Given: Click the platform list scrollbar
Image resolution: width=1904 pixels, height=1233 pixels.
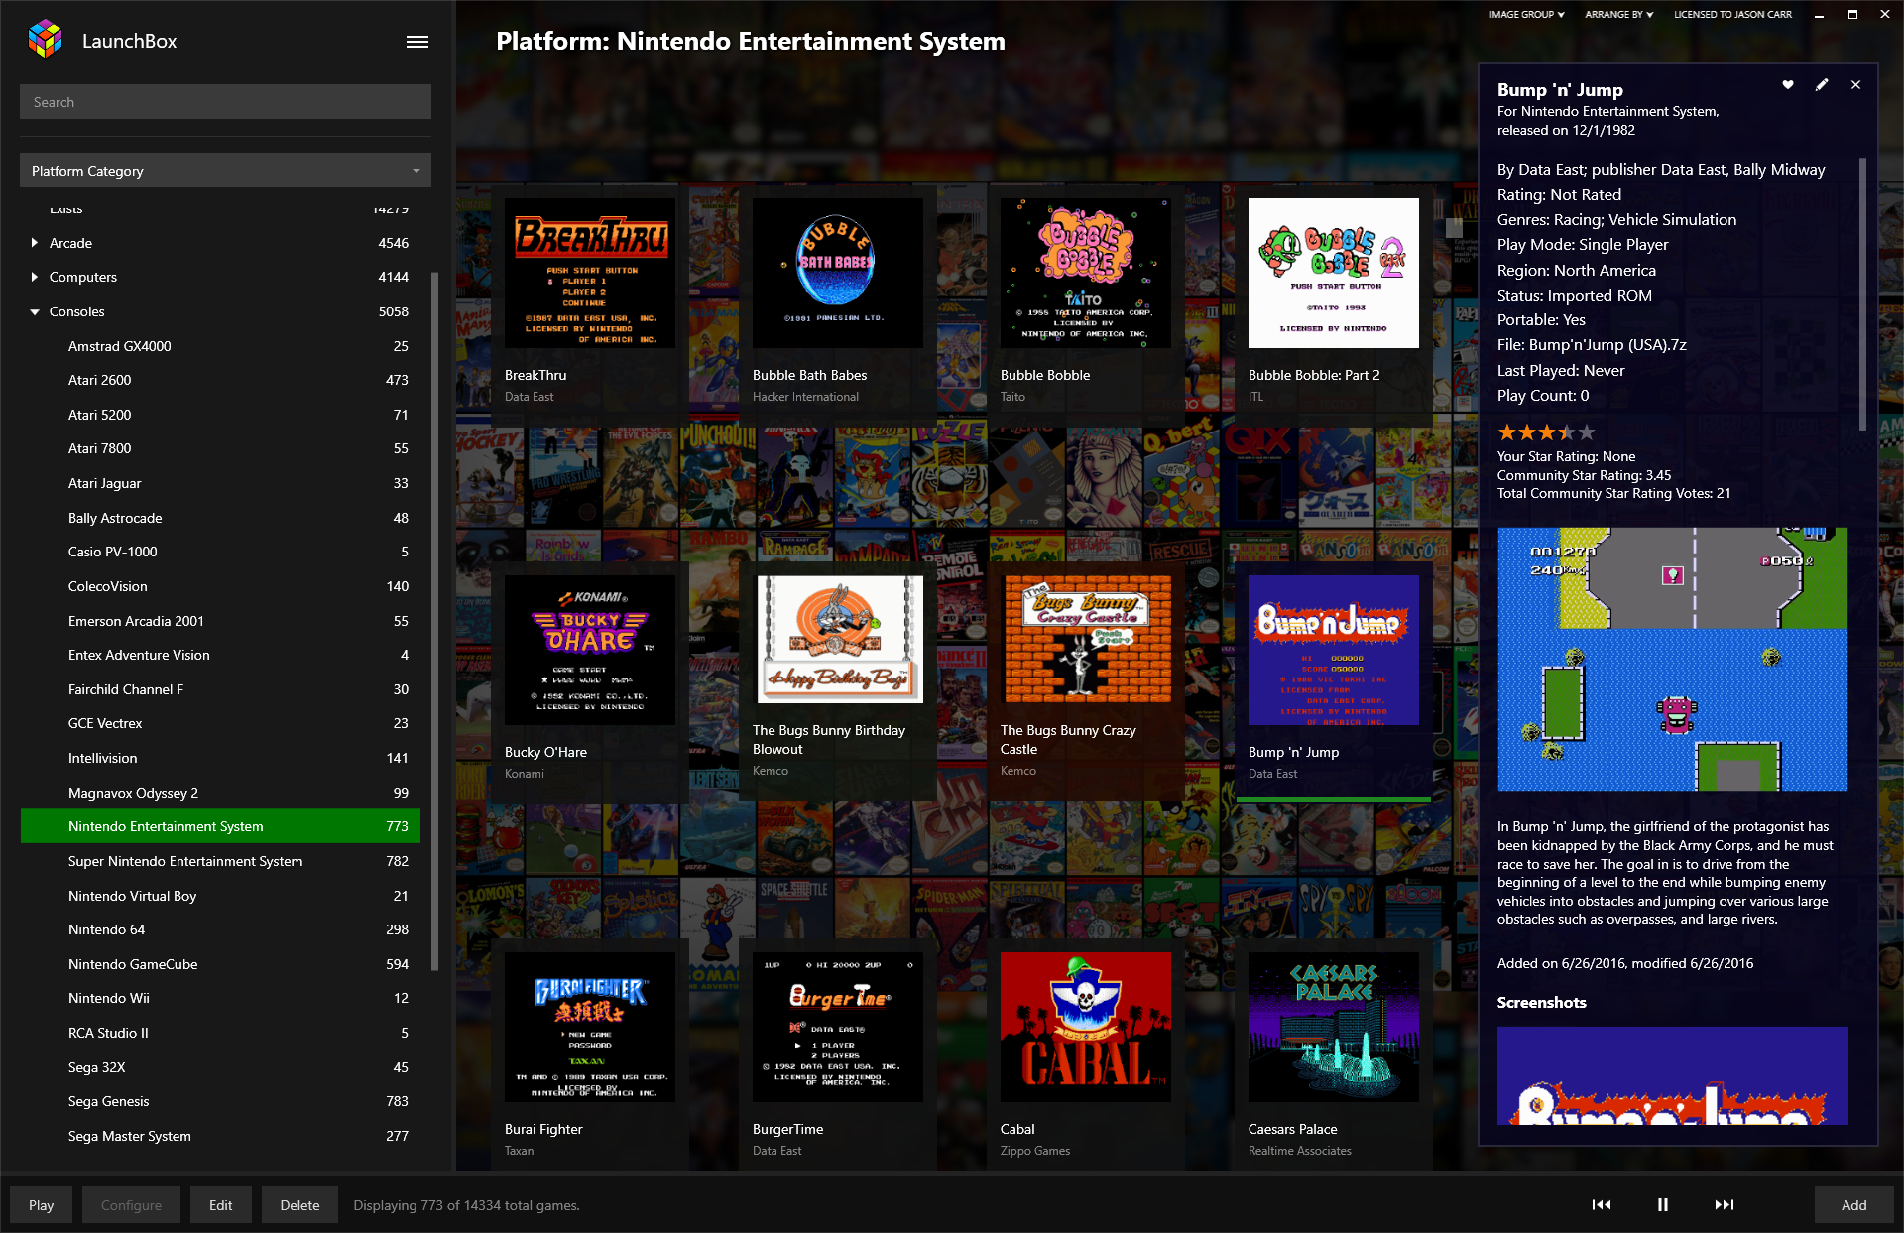Looking at the screenshot, I should 434,620.
